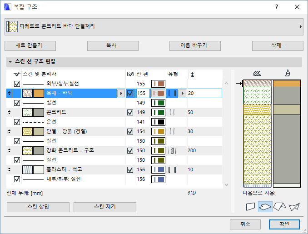
Task: Toggle end-line checkbox for 목재 - 바닥
Action: (x=130, y=93)
